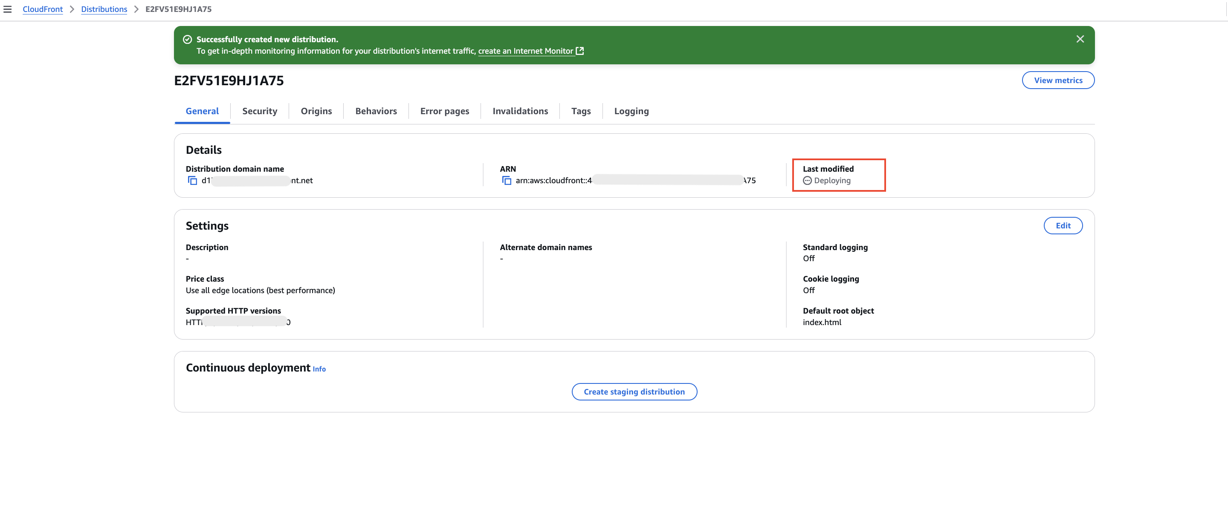
Task: Click the Deploying status icon
Action: point(807,181)
